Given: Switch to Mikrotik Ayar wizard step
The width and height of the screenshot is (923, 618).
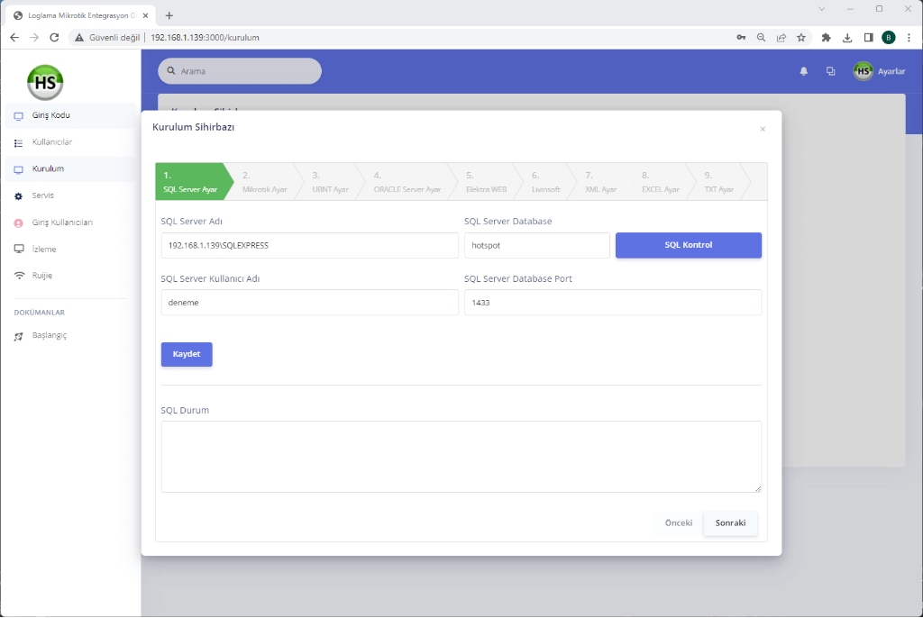Looking at the screenshot, I should [x=264, y=182].
